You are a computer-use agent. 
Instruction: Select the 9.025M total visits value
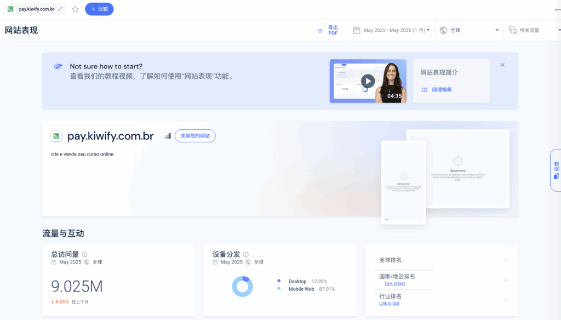click(x=77, y=287)
